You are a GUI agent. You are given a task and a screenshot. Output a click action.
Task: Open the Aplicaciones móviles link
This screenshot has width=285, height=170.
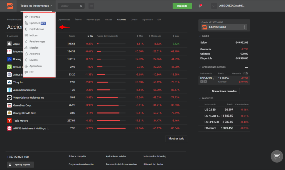point(116,156)
